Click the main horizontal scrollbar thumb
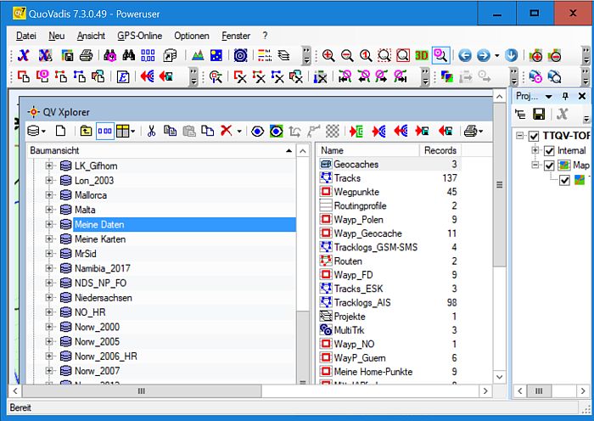The image size is (594, 421). [x=142, y=390]
